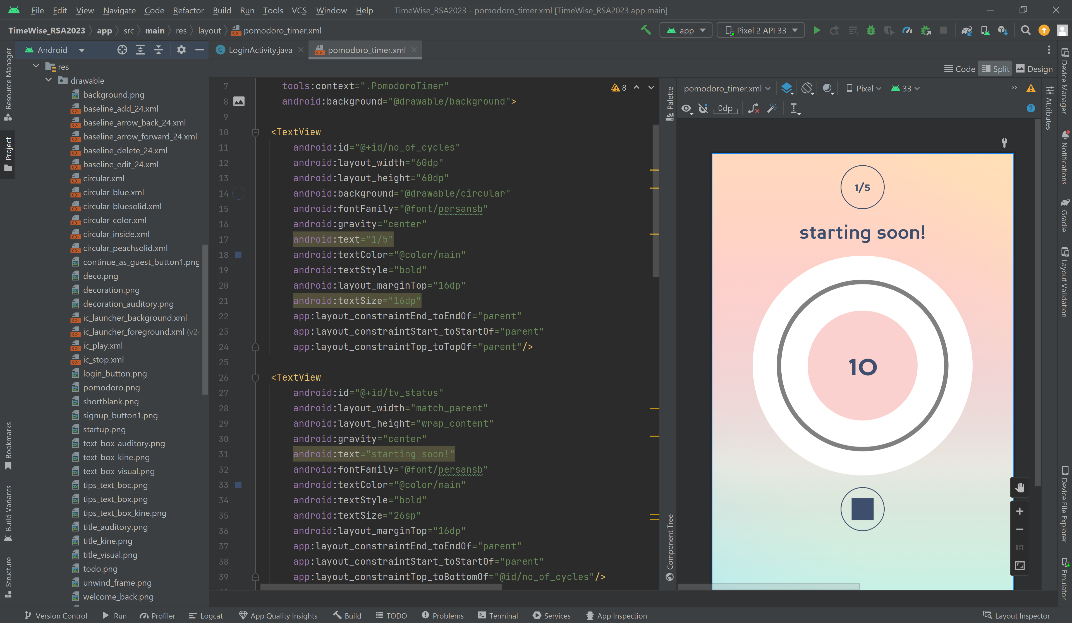Click the Debug app bug icon

[x=871, y=31]
